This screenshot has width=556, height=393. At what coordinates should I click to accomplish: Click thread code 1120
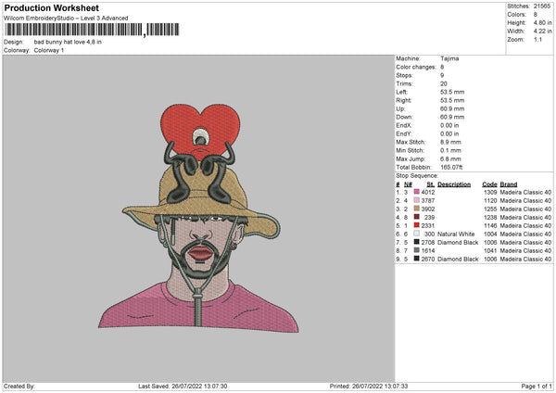pos(490,201)
